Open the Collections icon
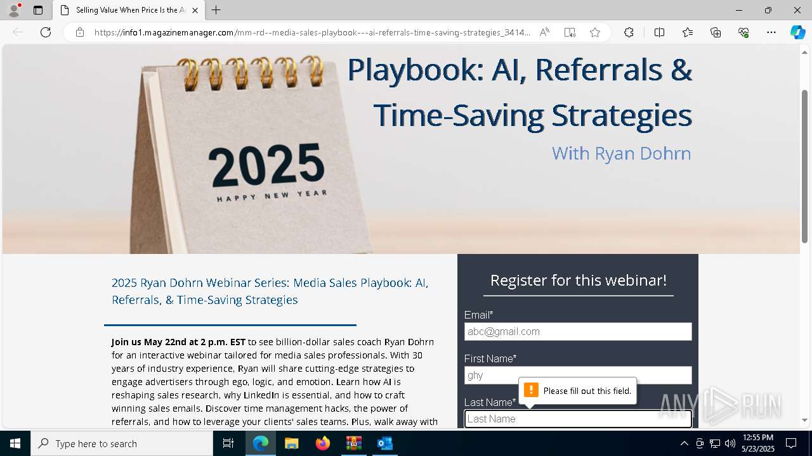The image size is (812, 456). pos(716,32)
